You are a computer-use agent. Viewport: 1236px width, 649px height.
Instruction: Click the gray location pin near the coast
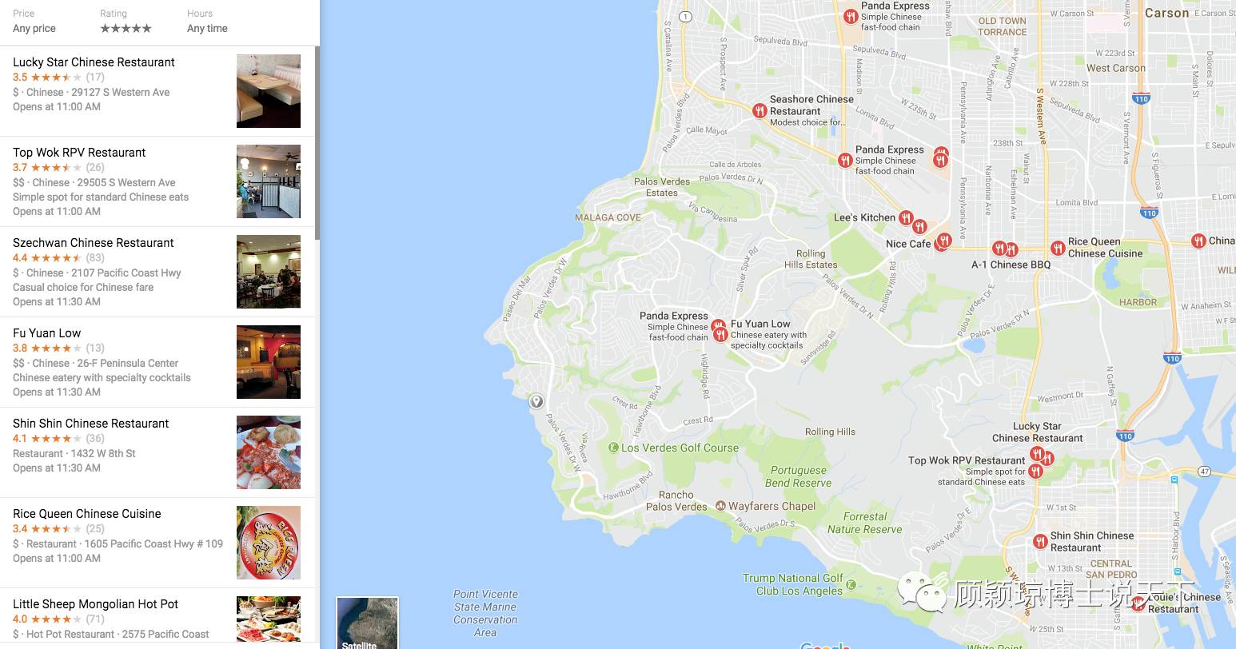pyautogui.click(x=536, y=400)
